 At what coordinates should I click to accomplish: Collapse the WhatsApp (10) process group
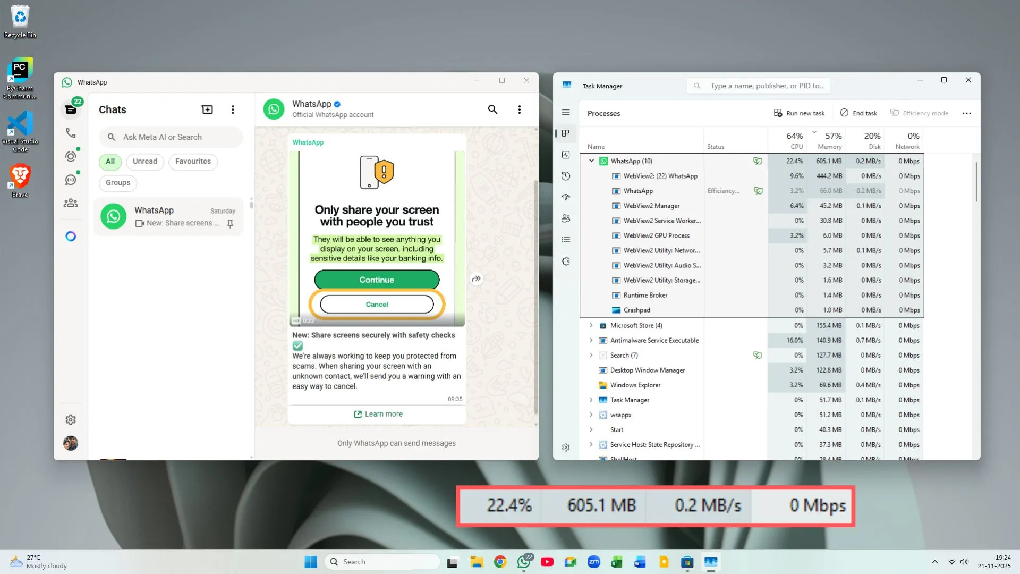pos(591,161)
